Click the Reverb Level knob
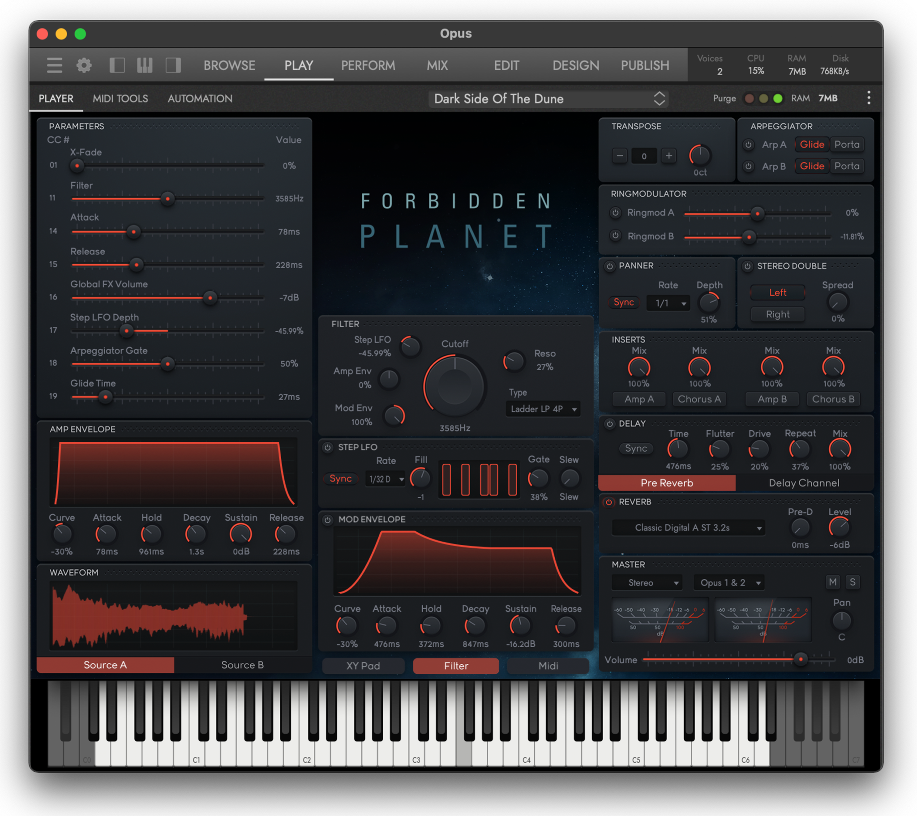Viewport: 917px width, 816px height. pos(839,527)
